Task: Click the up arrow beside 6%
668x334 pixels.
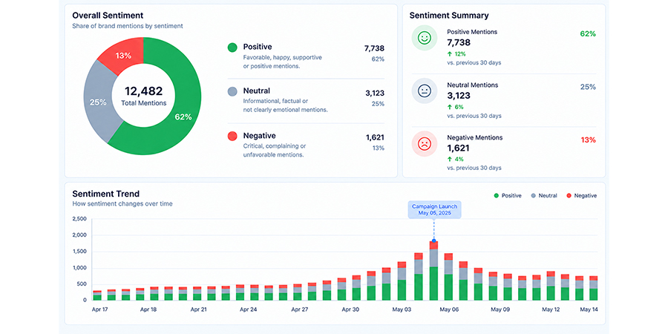Action: click(450, 107)
